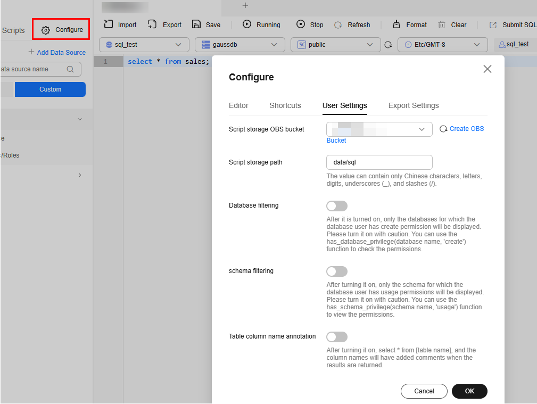The width and height of the screenshot is (537, 404).
Task: Switch to the Editor tab
Action: pyautogui.click(x=238, y=105)
